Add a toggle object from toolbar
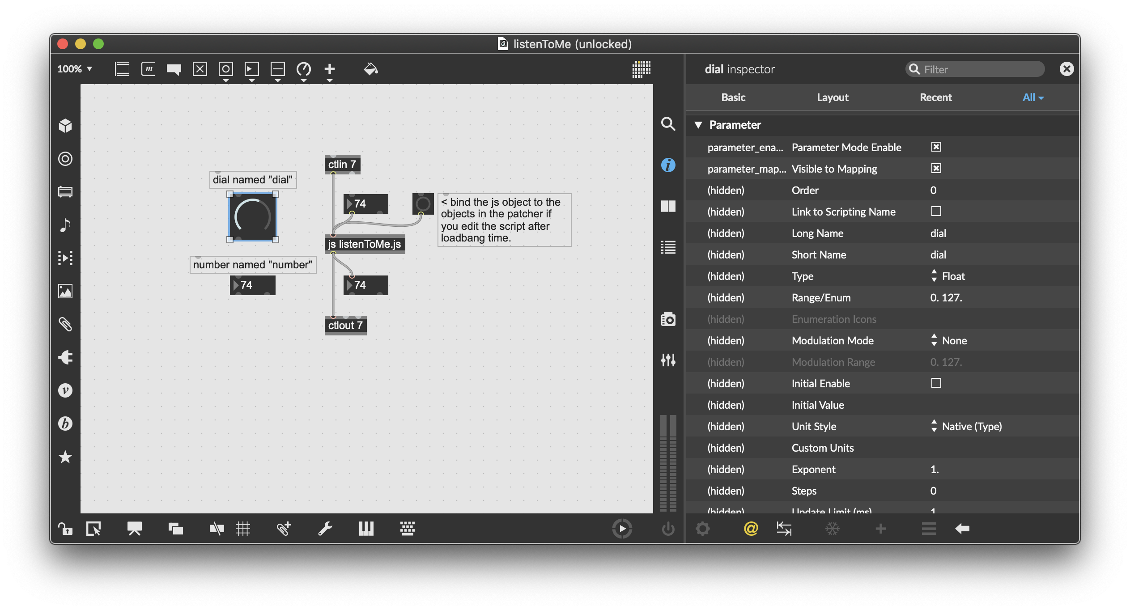This screenshot has width=1130, height=610. click(x=200, y=69)
